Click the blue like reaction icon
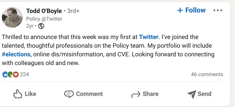 click(x=5, y=74)
